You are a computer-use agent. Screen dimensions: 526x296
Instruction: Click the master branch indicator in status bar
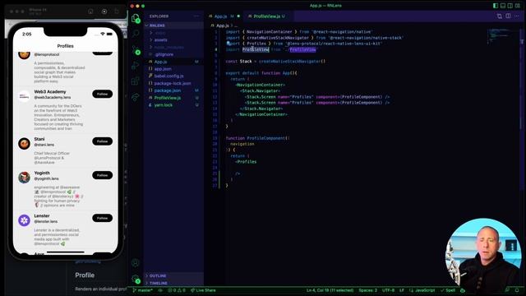coord(142,290)
